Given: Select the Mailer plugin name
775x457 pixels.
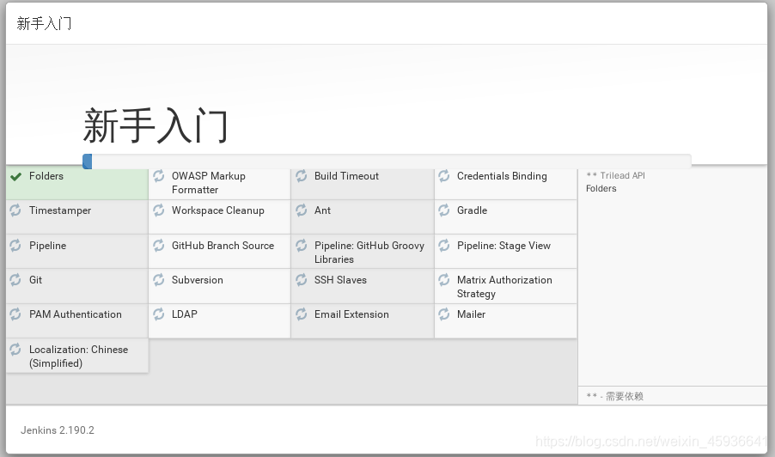Looking at the screenshot, I should click(x=471, y=314).
